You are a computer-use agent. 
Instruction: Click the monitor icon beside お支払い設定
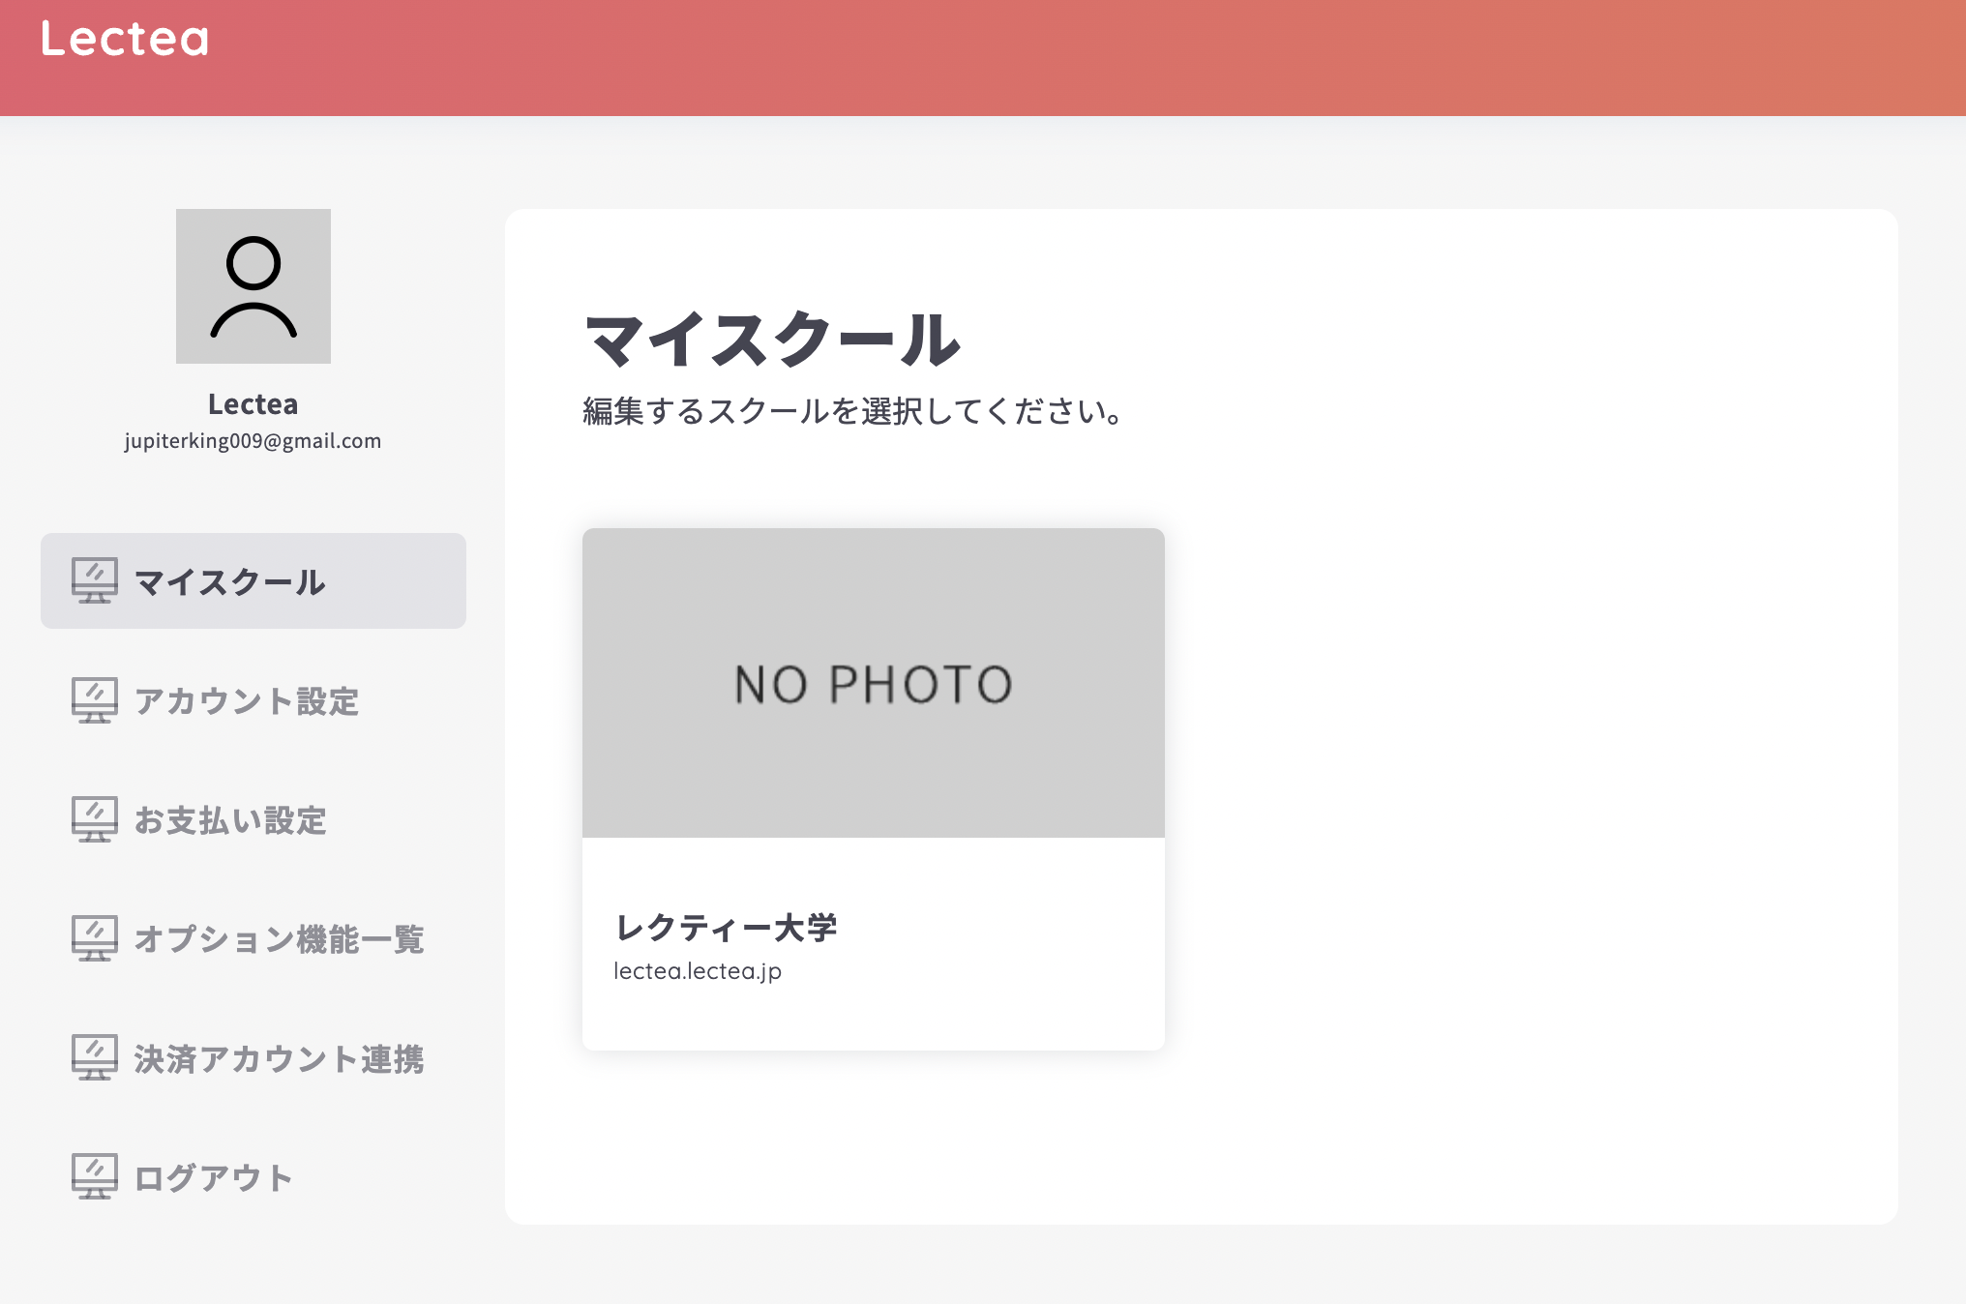tap(94, 819)
